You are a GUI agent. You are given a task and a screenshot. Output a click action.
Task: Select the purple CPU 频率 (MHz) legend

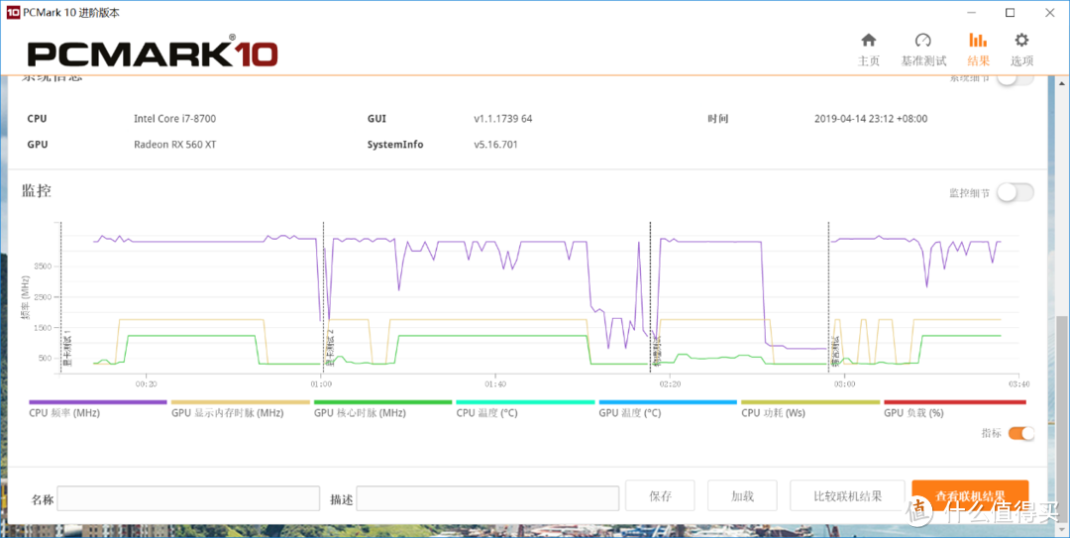point(97,408)
